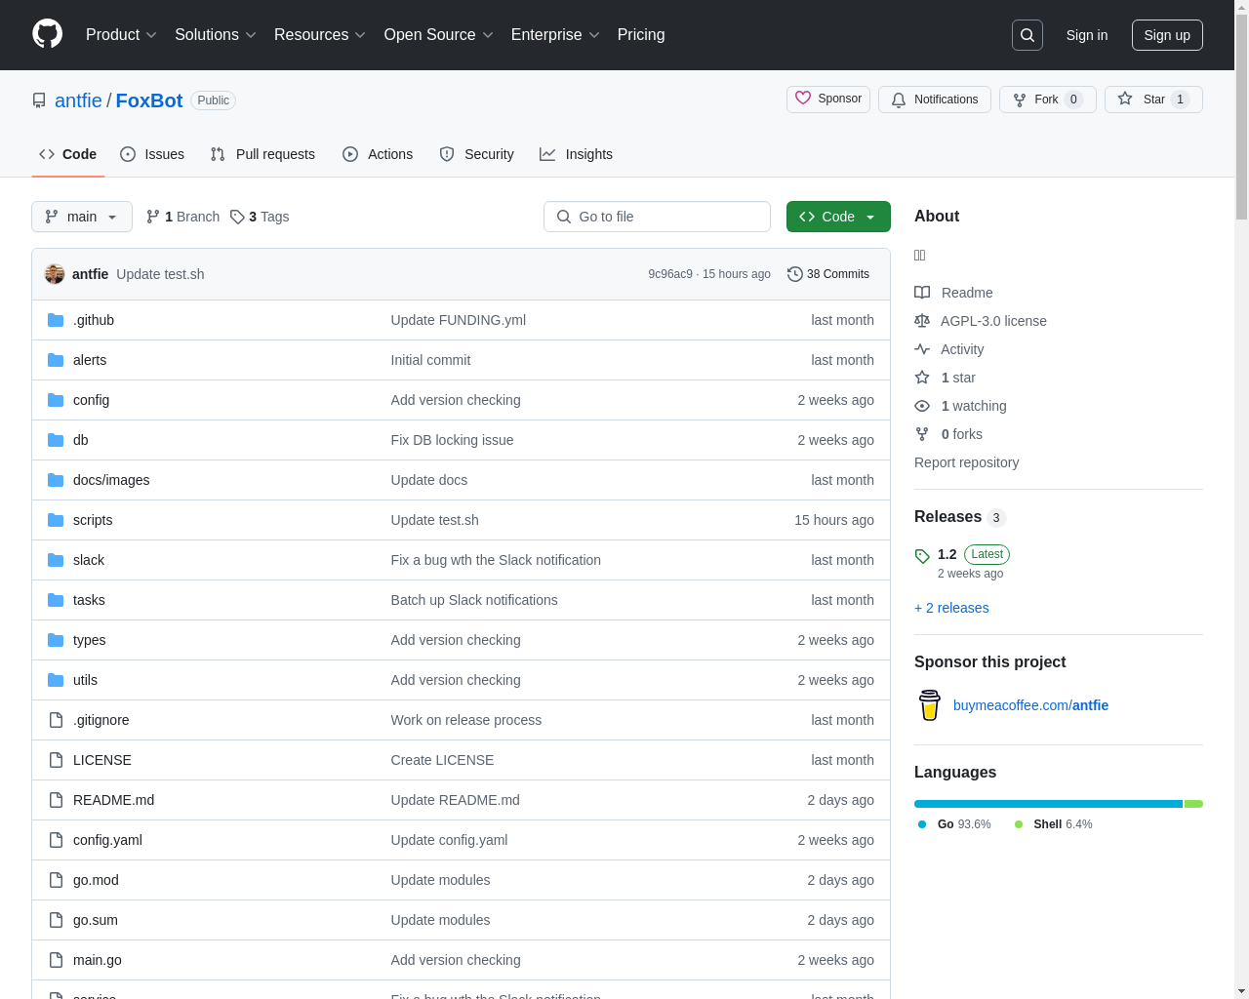The height and width of the screenshot is (999, 1249).
Task: Open the docs/images folder
Action: 111,480
